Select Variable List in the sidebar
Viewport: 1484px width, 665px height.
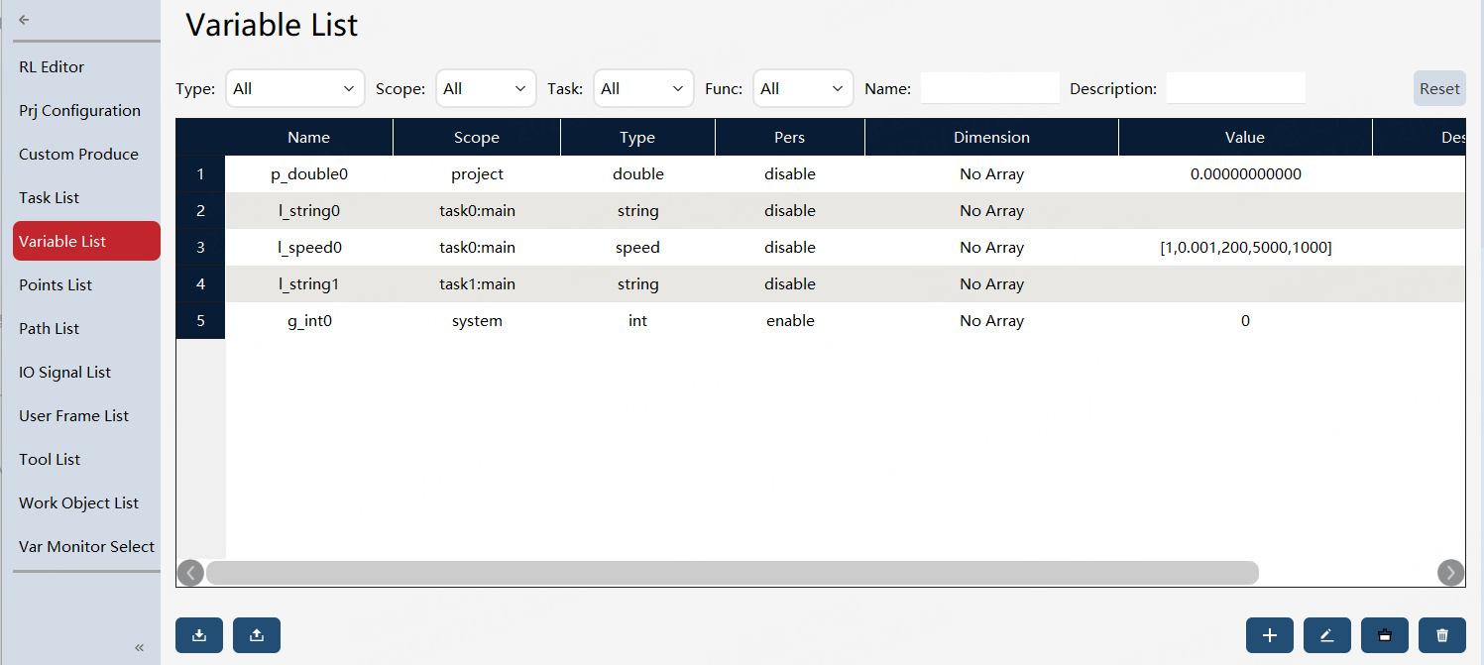[x=86, y=241]
